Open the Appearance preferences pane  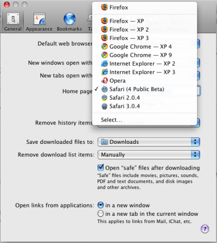pyautogui.click(x=39, y=22)
